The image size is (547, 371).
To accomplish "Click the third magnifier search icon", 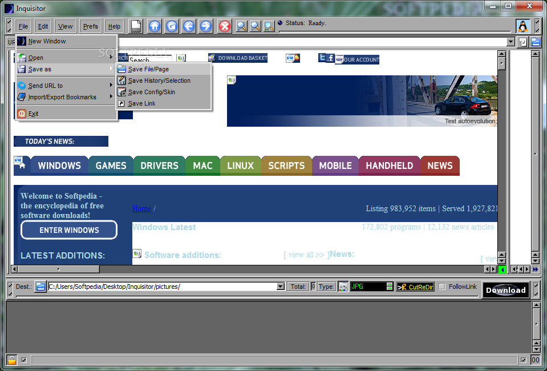I will [269, 26].
